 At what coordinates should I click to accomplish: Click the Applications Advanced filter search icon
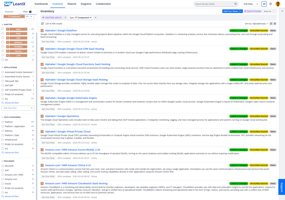click(3, 103)
